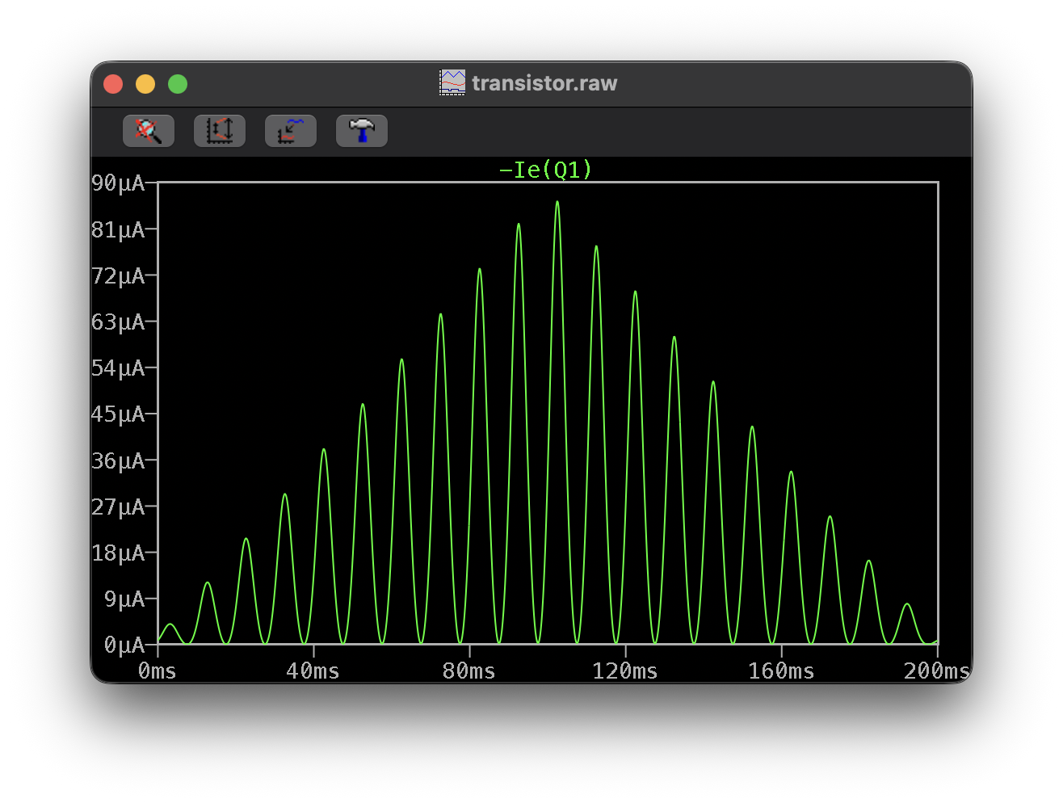
Task: Click the 0ms horizontal axis label
Action: pyautogui.click(x=158, y=671)
